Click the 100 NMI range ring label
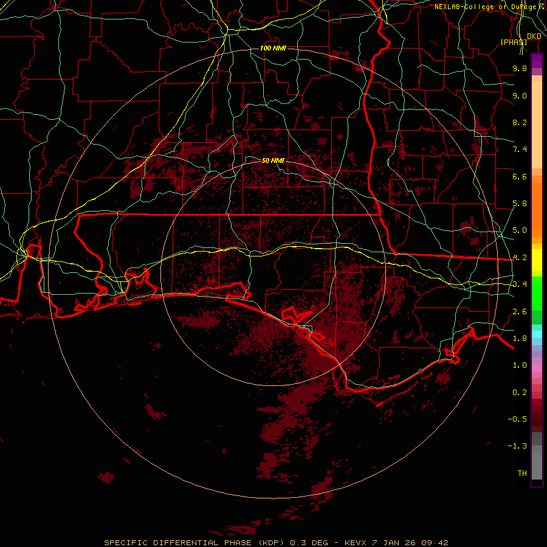 pos(273,48)
